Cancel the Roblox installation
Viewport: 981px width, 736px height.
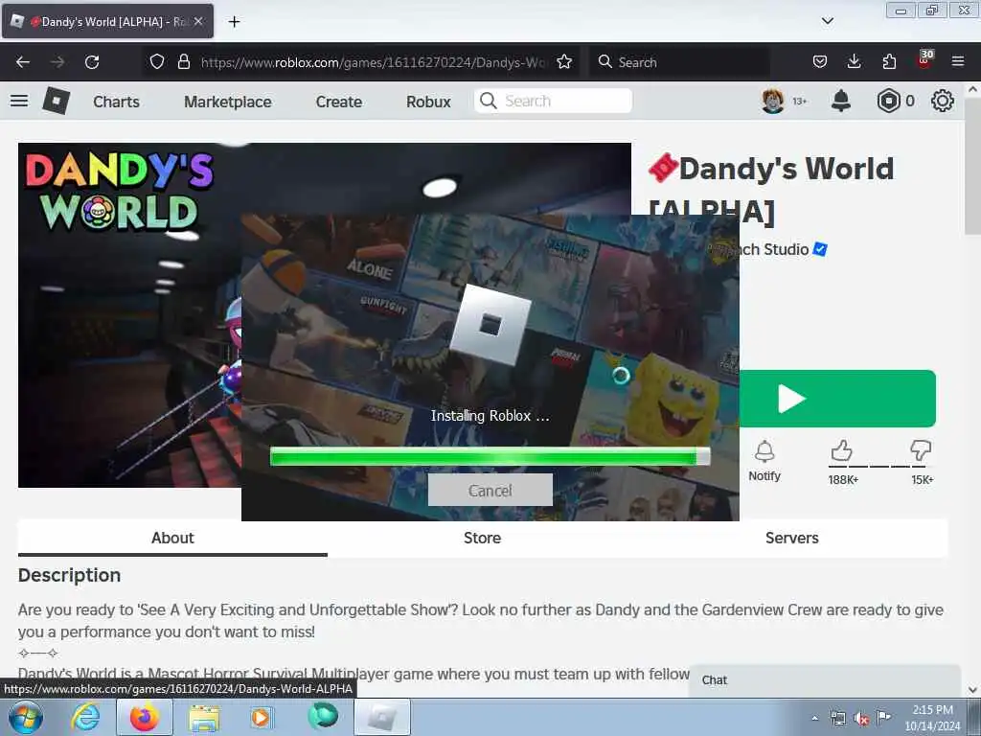click(490, 490)
